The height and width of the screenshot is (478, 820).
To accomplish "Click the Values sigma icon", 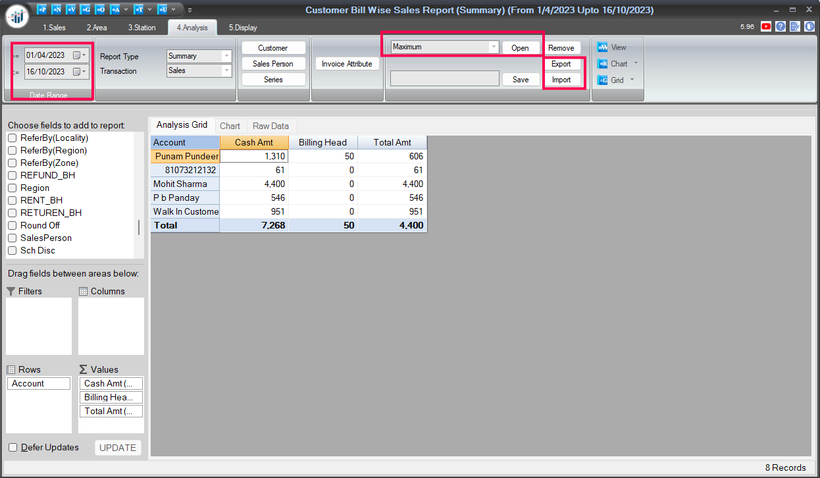I will (x=83, y=369).
